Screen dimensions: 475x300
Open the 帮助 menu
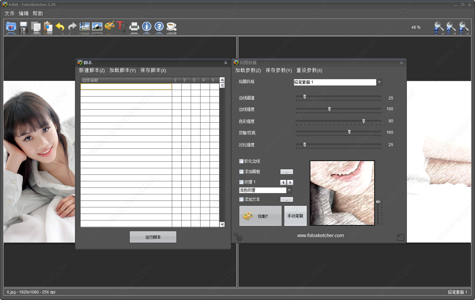point(37,13)
